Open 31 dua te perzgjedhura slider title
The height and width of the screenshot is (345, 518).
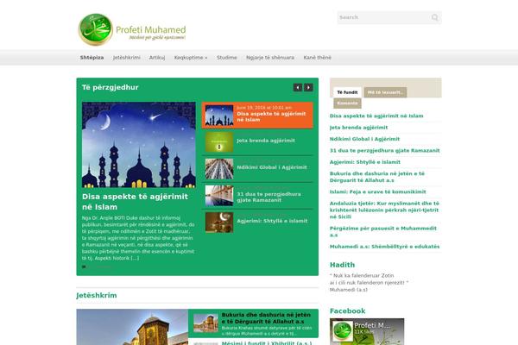click(x=268, y=198)
